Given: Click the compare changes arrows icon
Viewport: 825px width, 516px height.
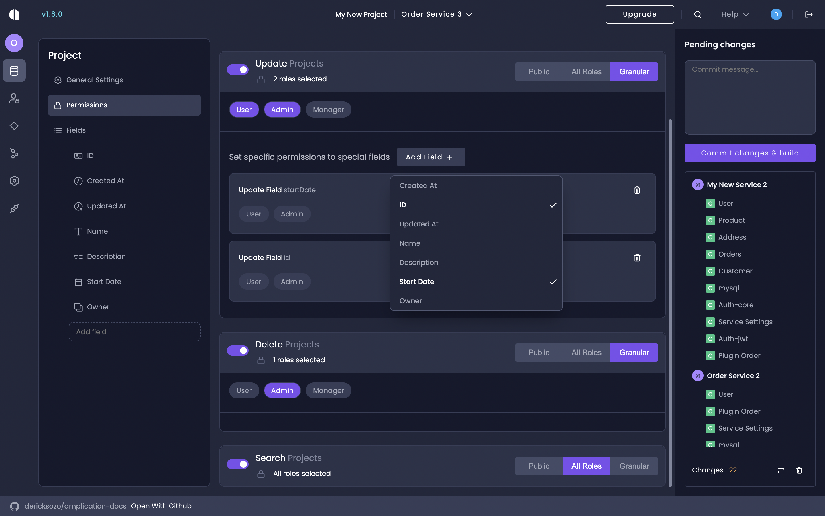Looking at the screenshot, I should point(781,470).
